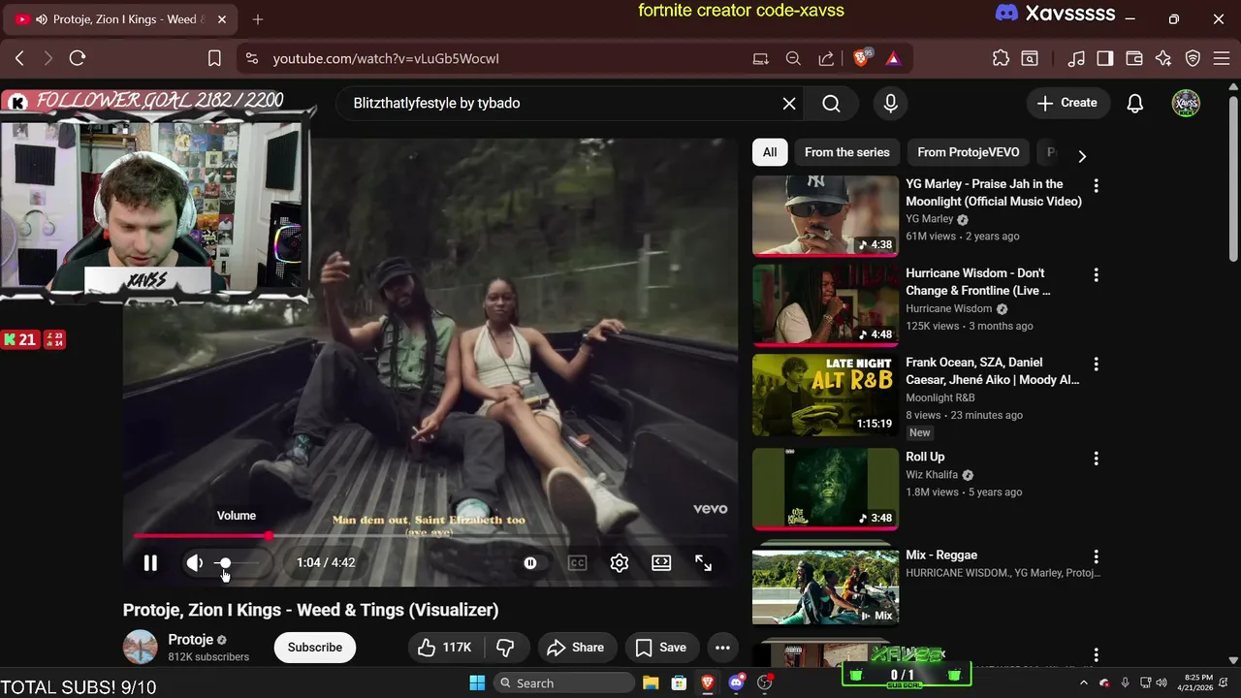Select the From ProtojeVEVO chip
Image resolution: width=1241 pixels, height=698 pixels.
[968, 152]
